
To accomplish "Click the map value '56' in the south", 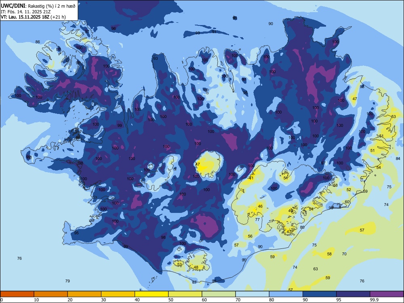I will pyautogui.click(x=250, y=236).
